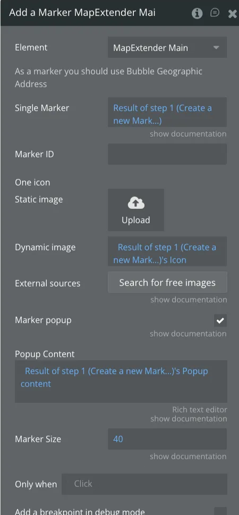Show documentation under Single Marker

188,134
